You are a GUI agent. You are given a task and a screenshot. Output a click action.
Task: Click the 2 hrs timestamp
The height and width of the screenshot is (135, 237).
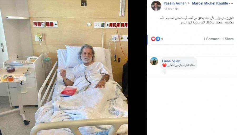pos(169,9)
